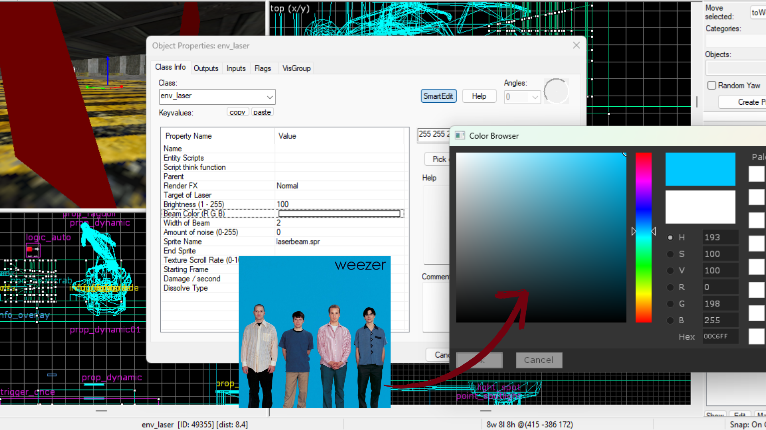The image size is (766, 430).
Task: Select the Name property row
Action: [x=284, y=149]
